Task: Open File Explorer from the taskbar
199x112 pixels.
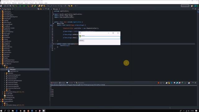Action: click(x=13, y=111)
